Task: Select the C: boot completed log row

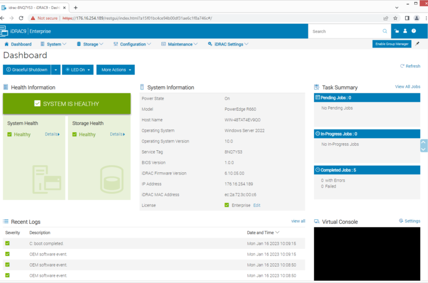Action: click(154, 243)
